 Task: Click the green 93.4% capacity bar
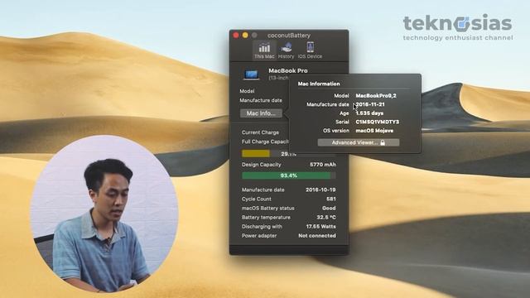click(289, 175)
